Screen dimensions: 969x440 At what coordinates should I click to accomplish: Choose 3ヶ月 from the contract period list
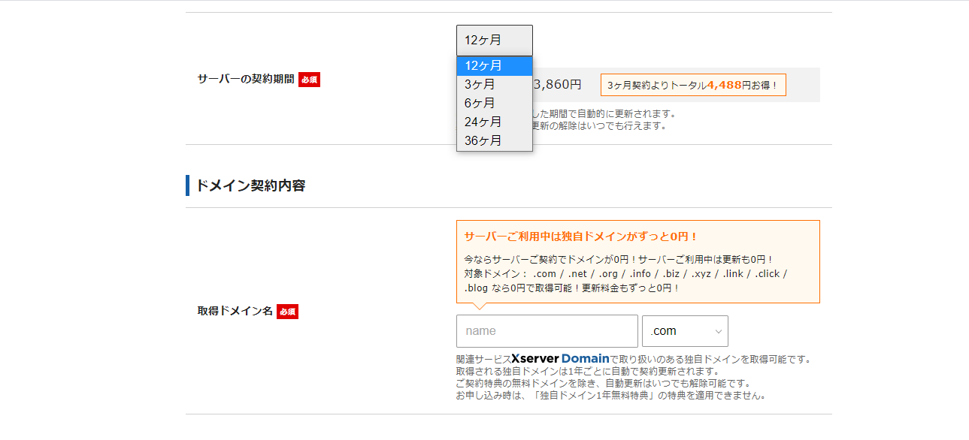click(x=494, y=84)
